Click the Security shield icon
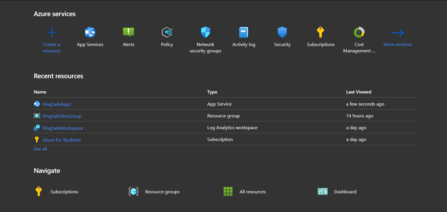Screen dimensions: 447x212 coord(282,33)
